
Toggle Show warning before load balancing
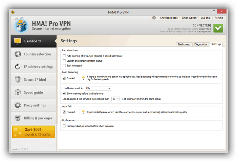[64, 93]
